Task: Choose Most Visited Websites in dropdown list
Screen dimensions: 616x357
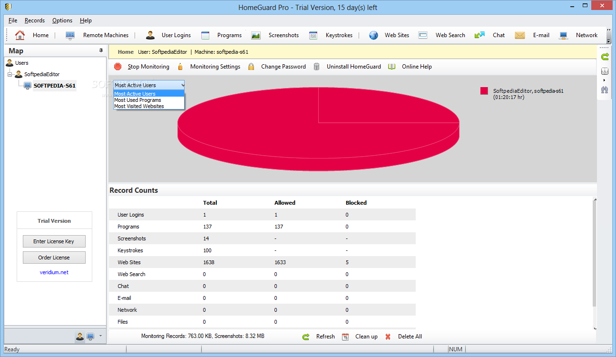Action: (x=149, y=106)
